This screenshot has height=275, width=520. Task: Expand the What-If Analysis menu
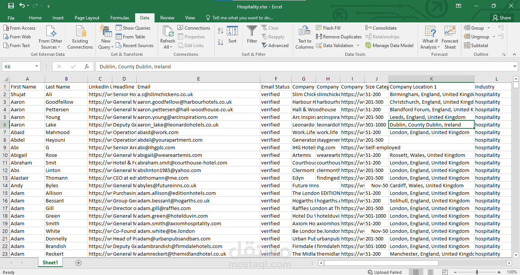[430, 37]
